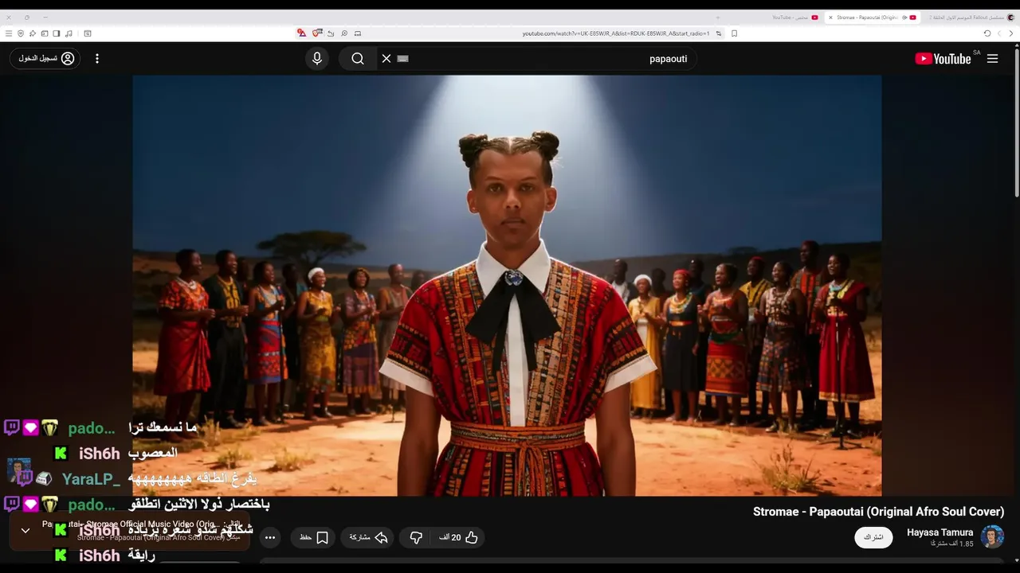The width and height of the screenshot is (1020, 573).
Task: Click the music note icon in the toolbar
Action: 69,33
